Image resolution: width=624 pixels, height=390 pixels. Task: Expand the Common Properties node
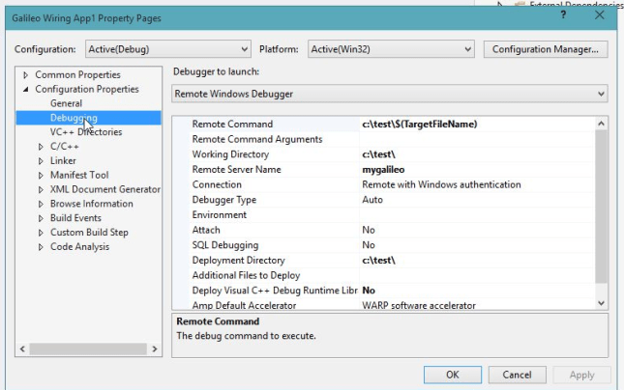coord(25,75)
